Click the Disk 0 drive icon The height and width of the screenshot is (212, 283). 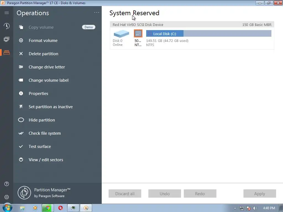121,34
